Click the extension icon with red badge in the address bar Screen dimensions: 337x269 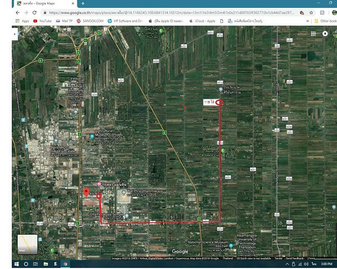(x=302, y=13)
